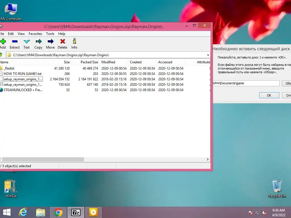
Task: Sort by the Size column header
Action: click(57, 62)
